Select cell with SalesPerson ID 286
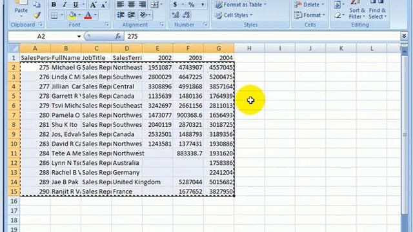This screenshot has width=413, height=232. 35,163
